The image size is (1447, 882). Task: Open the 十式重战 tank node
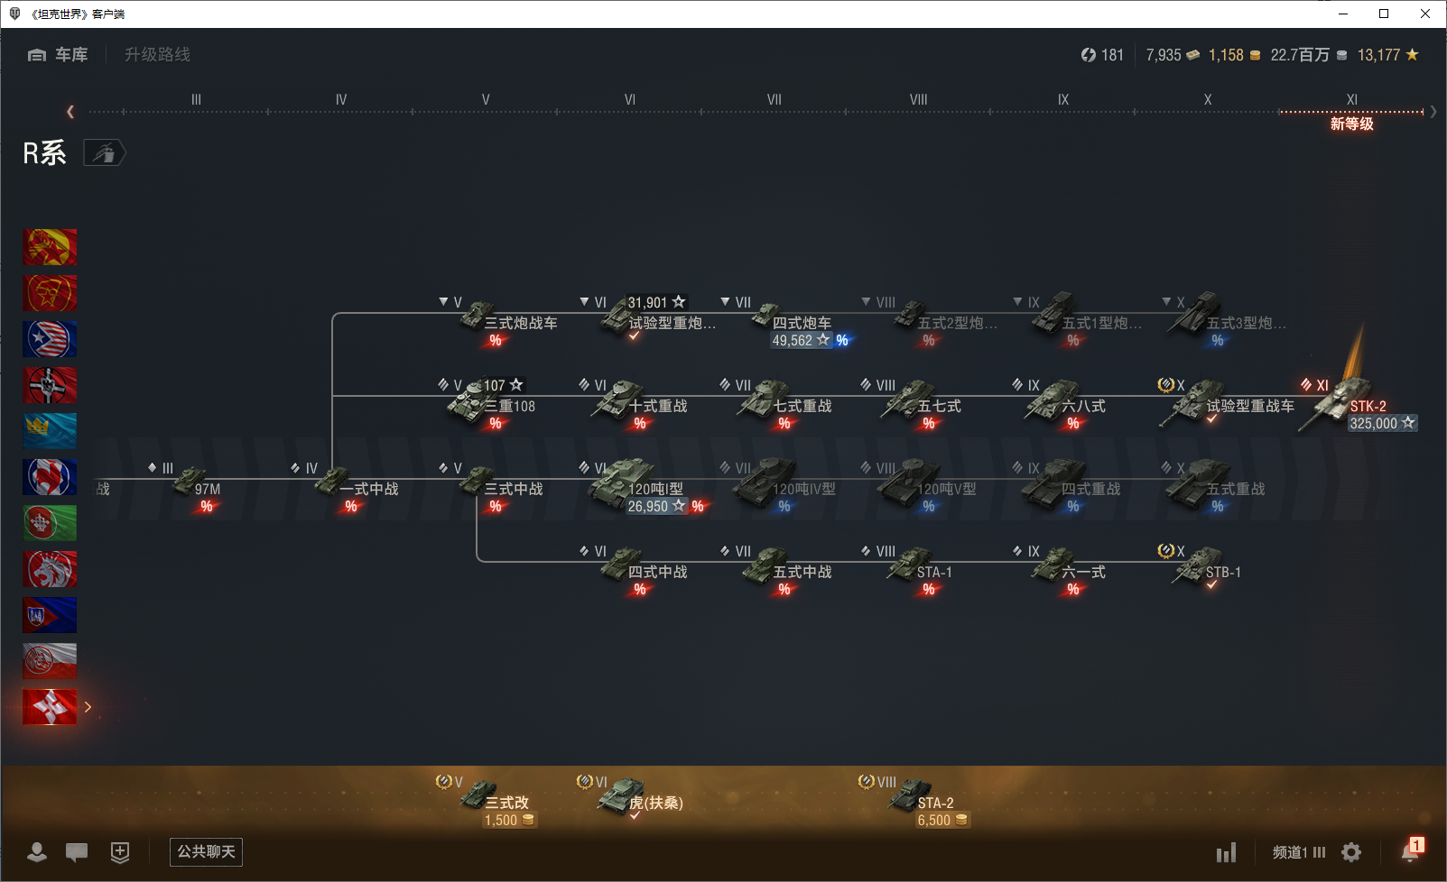coord(635,403)
